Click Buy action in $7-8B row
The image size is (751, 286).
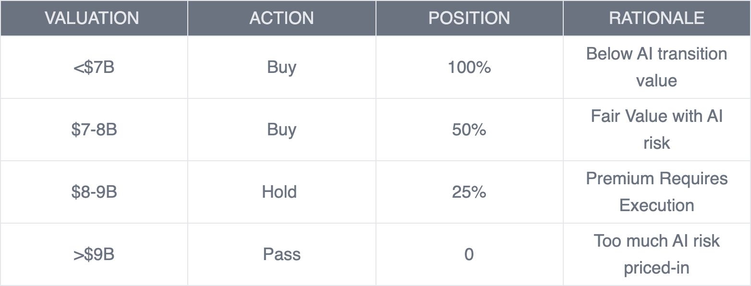pos(282,130)
